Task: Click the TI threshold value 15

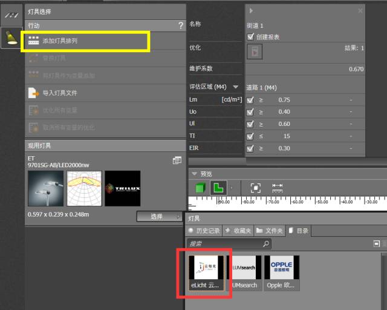Action: coord(287,136)
